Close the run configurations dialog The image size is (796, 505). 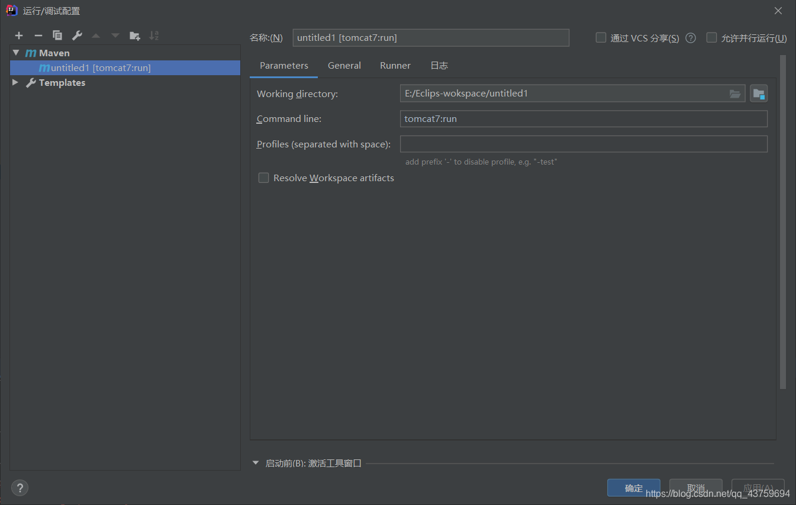coord(778,11)
